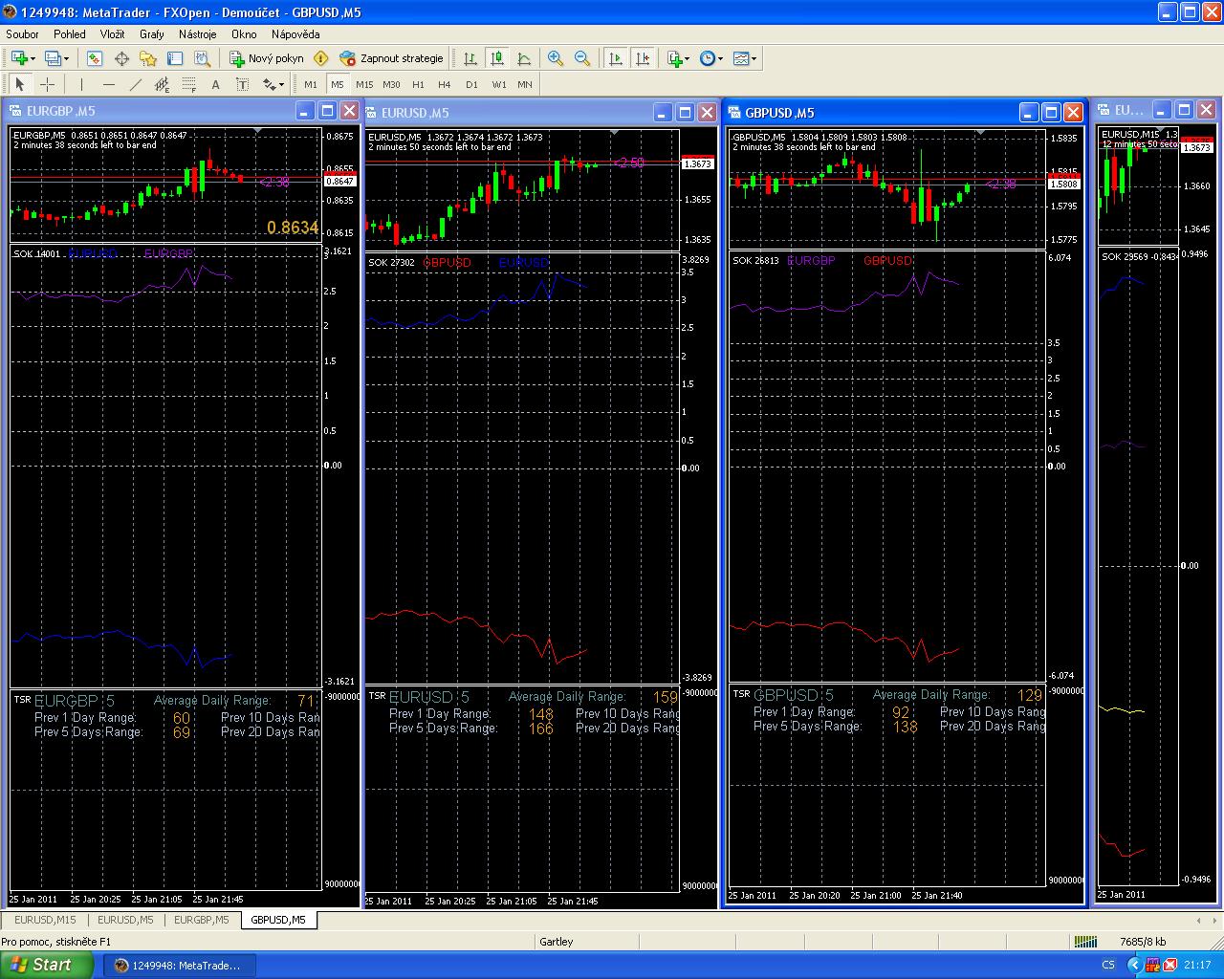Toggle chart auto scroll

(616, 58)
